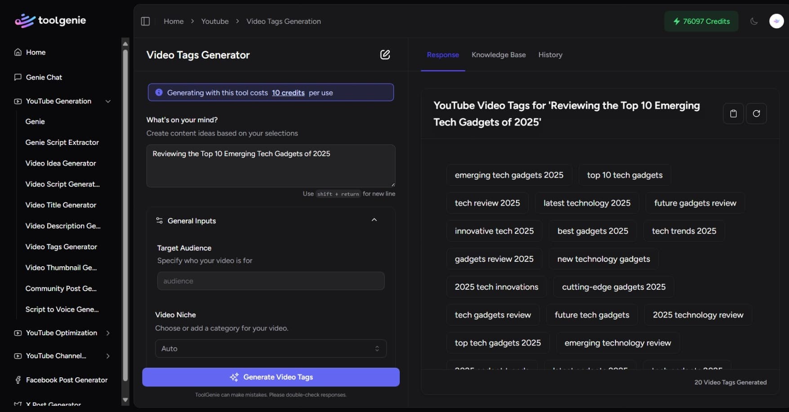Open Genie Script Extractor

tap(62, 142)
